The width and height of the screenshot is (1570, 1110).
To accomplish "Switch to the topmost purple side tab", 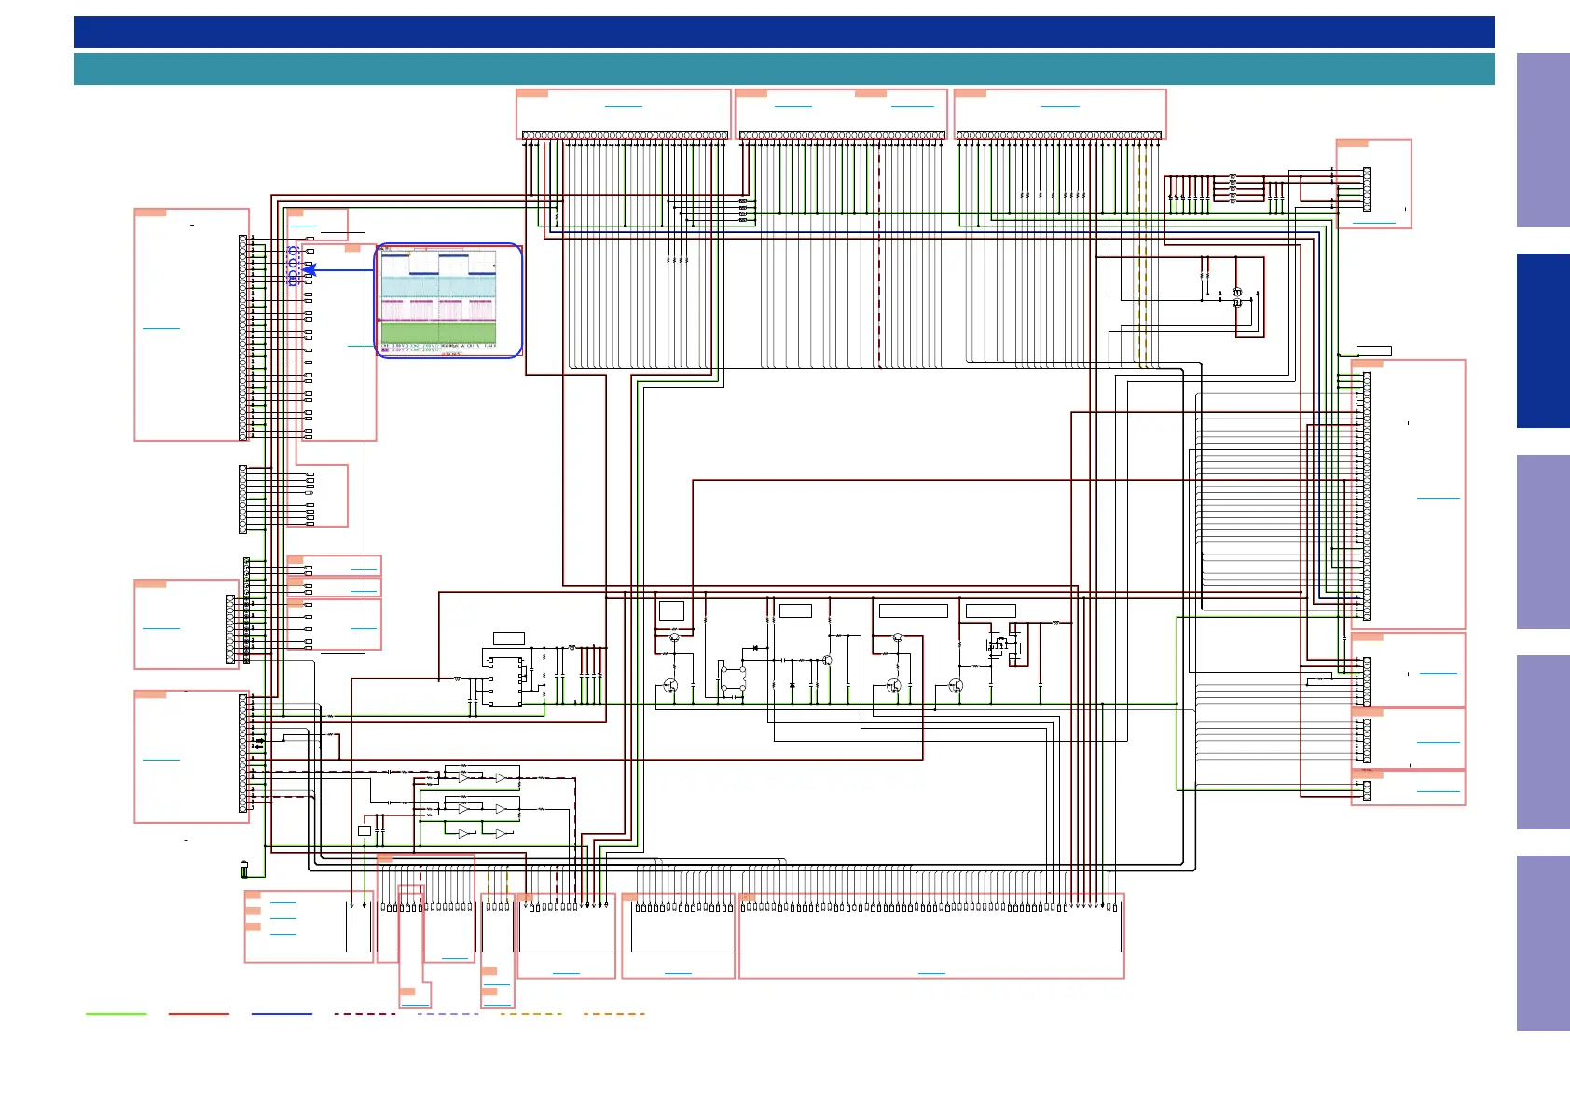I will tap(1542, 140).
